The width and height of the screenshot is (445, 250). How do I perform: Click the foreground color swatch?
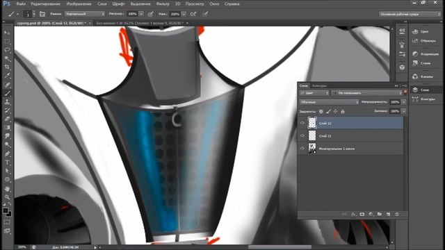[x=6, y=210]
